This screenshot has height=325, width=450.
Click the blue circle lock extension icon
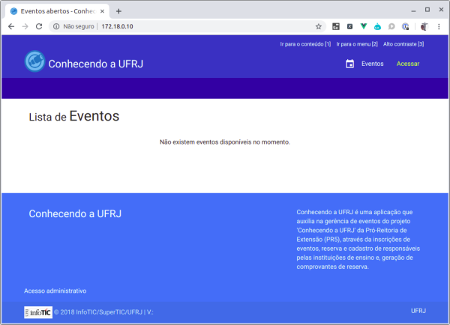[405, 27]
